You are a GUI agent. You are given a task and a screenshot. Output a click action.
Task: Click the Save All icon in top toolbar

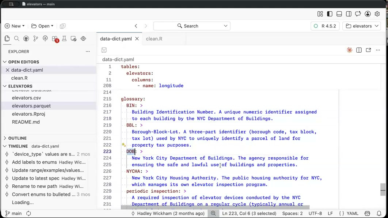62,26
